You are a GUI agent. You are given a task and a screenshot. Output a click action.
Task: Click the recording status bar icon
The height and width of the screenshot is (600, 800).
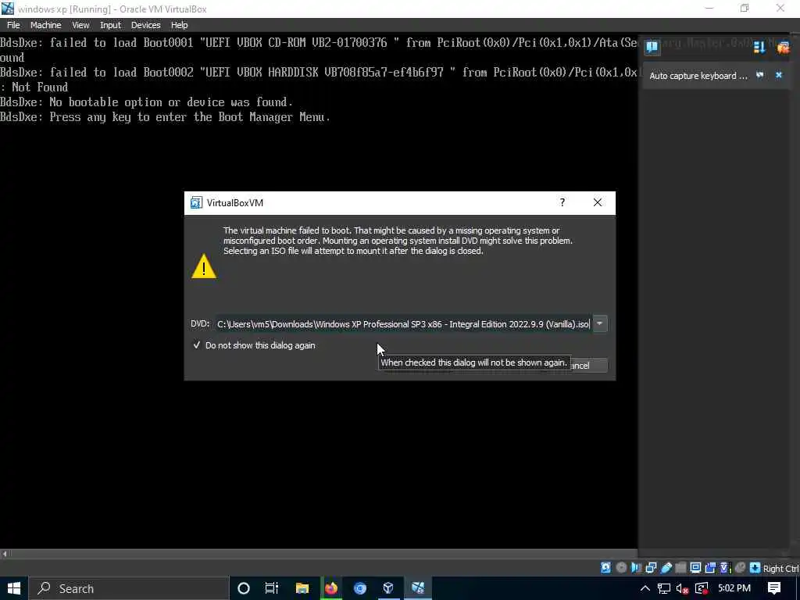pyautogui.click(x=710, y=567)
